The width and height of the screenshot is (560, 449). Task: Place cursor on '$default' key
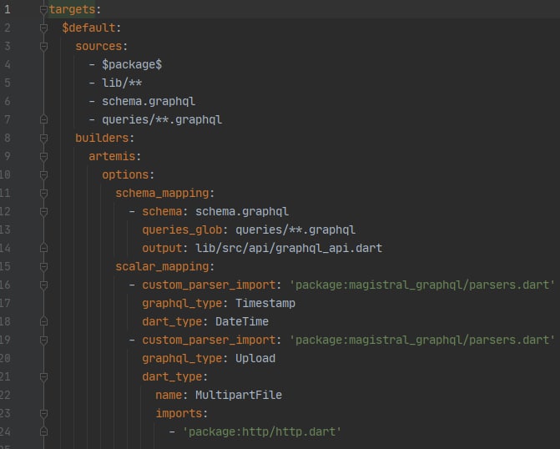pos(89,28)
